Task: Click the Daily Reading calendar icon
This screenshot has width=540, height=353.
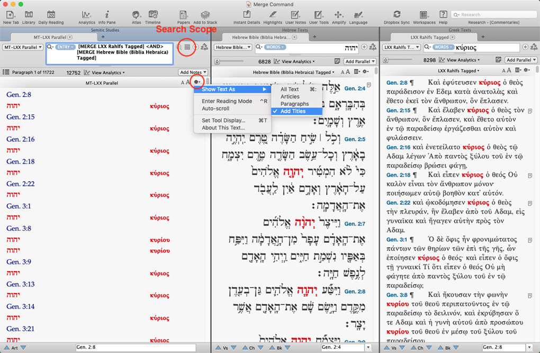Action: pyautogui.click(x=51, y=15)
